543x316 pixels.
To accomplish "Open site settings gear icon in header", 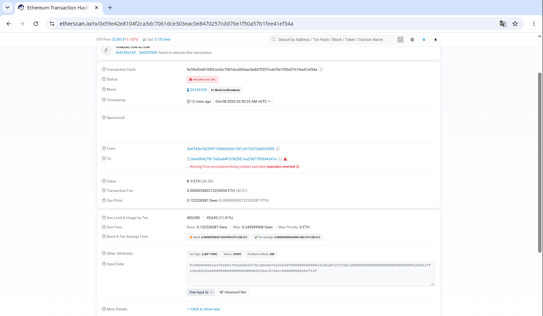I will point(412,39).
